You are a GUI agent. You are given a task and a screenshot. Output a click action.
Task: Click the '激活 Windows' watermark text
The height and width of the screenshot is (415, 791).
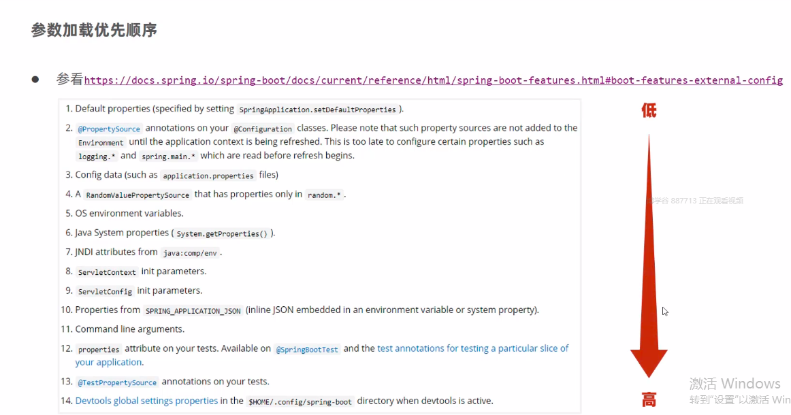coord(734,383)
